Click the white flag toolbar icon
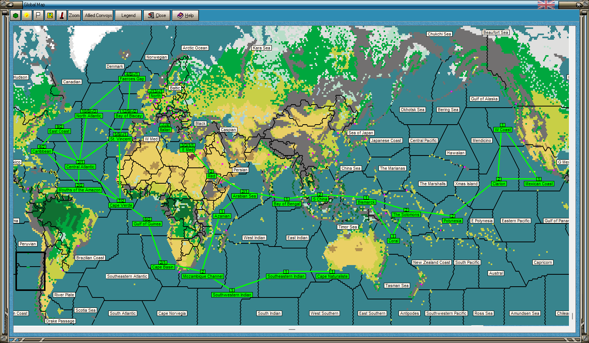The image size is (589, 343). 38,15
